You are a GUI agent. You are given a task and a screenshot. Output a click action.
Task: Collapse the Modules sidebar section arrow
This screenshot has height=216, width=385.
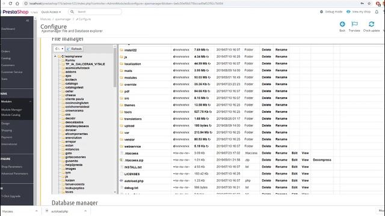click(31, 101)
